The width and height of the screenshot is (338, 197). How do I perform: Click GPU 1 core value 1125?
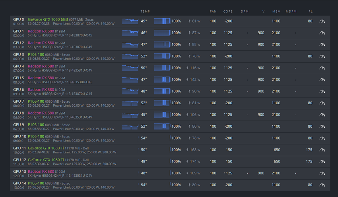(228, 33)
